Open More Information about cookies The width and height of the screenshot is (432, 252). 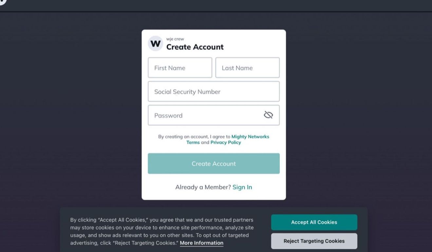(x=201, y=243)
